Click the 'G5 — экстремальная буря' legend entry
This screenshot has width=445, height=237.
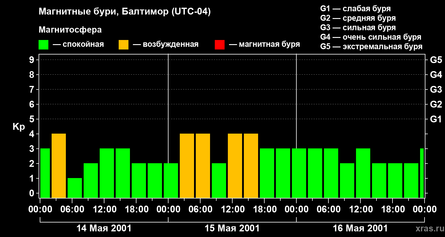(371, 47)
